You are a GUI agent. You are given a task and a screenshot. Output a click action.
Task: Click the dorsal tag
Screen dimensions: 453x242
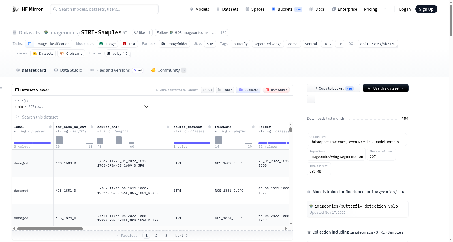pyautogui.click(x=293, y=44)
